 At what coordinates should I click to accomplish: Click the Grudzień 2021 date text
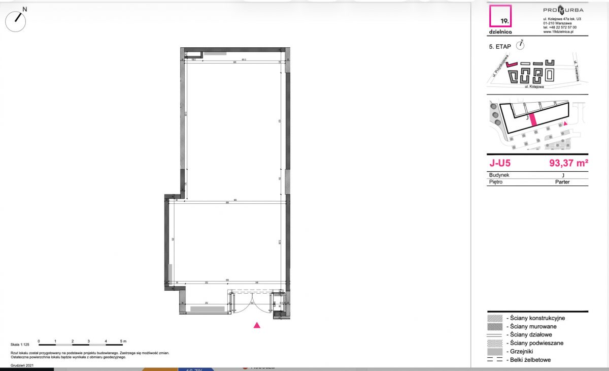(22, 365)
